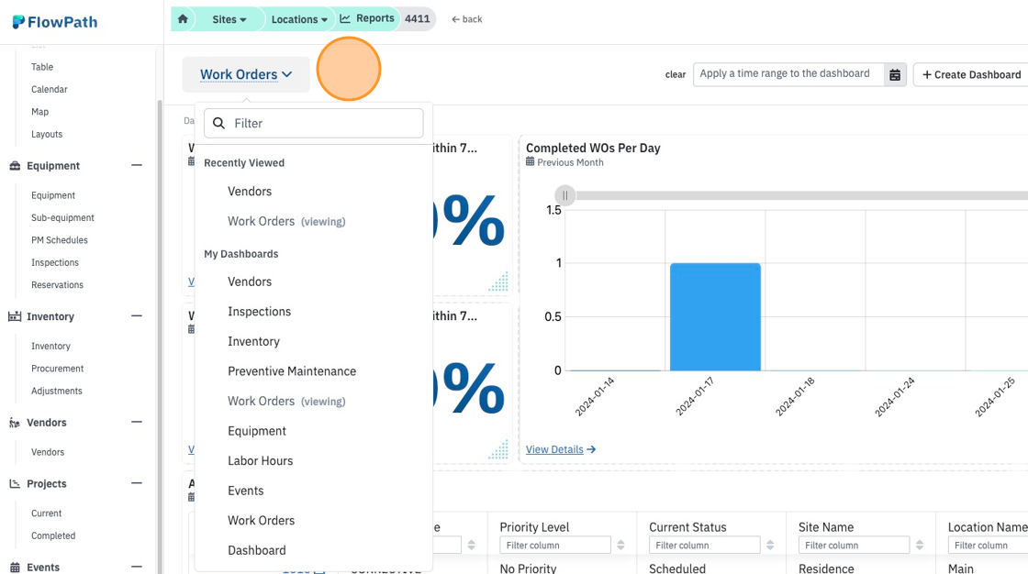Click the FlowPath logo
1028x574 pixels.
(x=55, y=22)
